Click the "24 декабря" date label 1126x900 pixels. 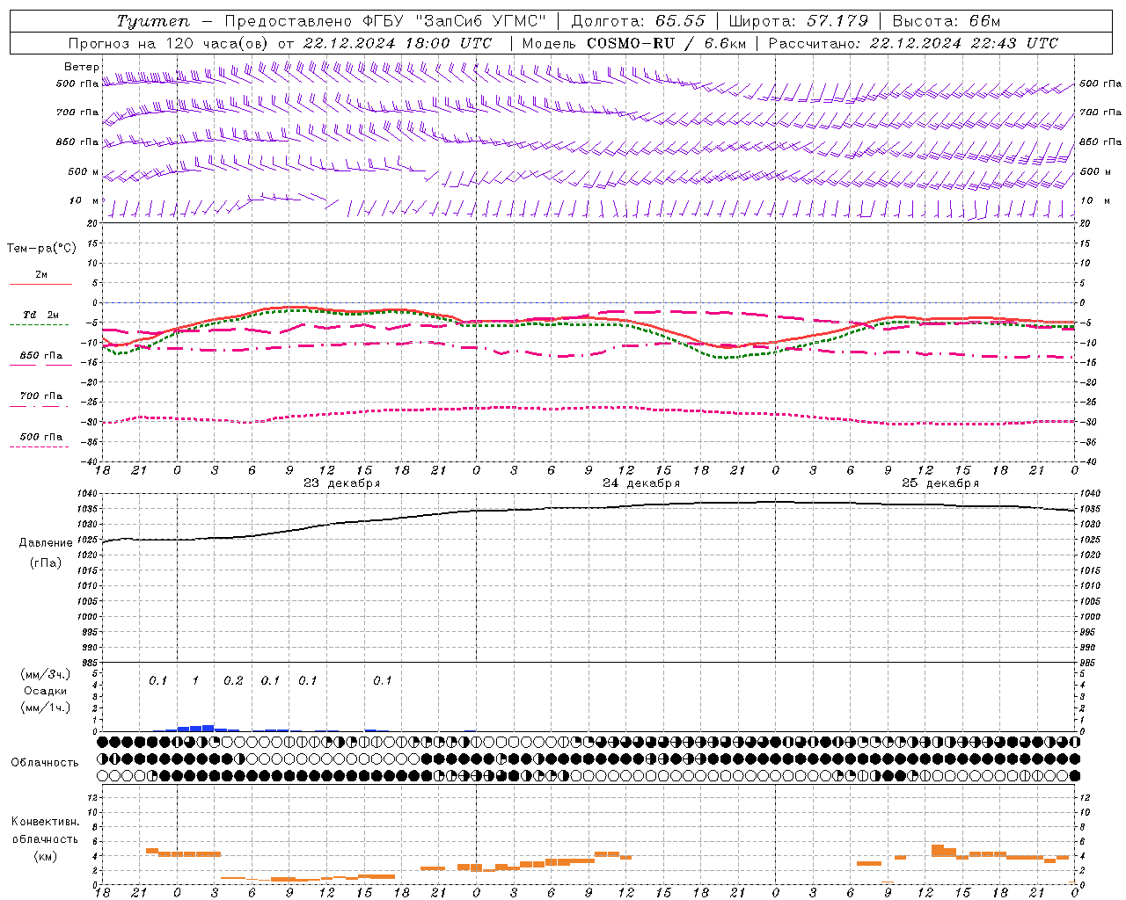click(x=641, y=483)
